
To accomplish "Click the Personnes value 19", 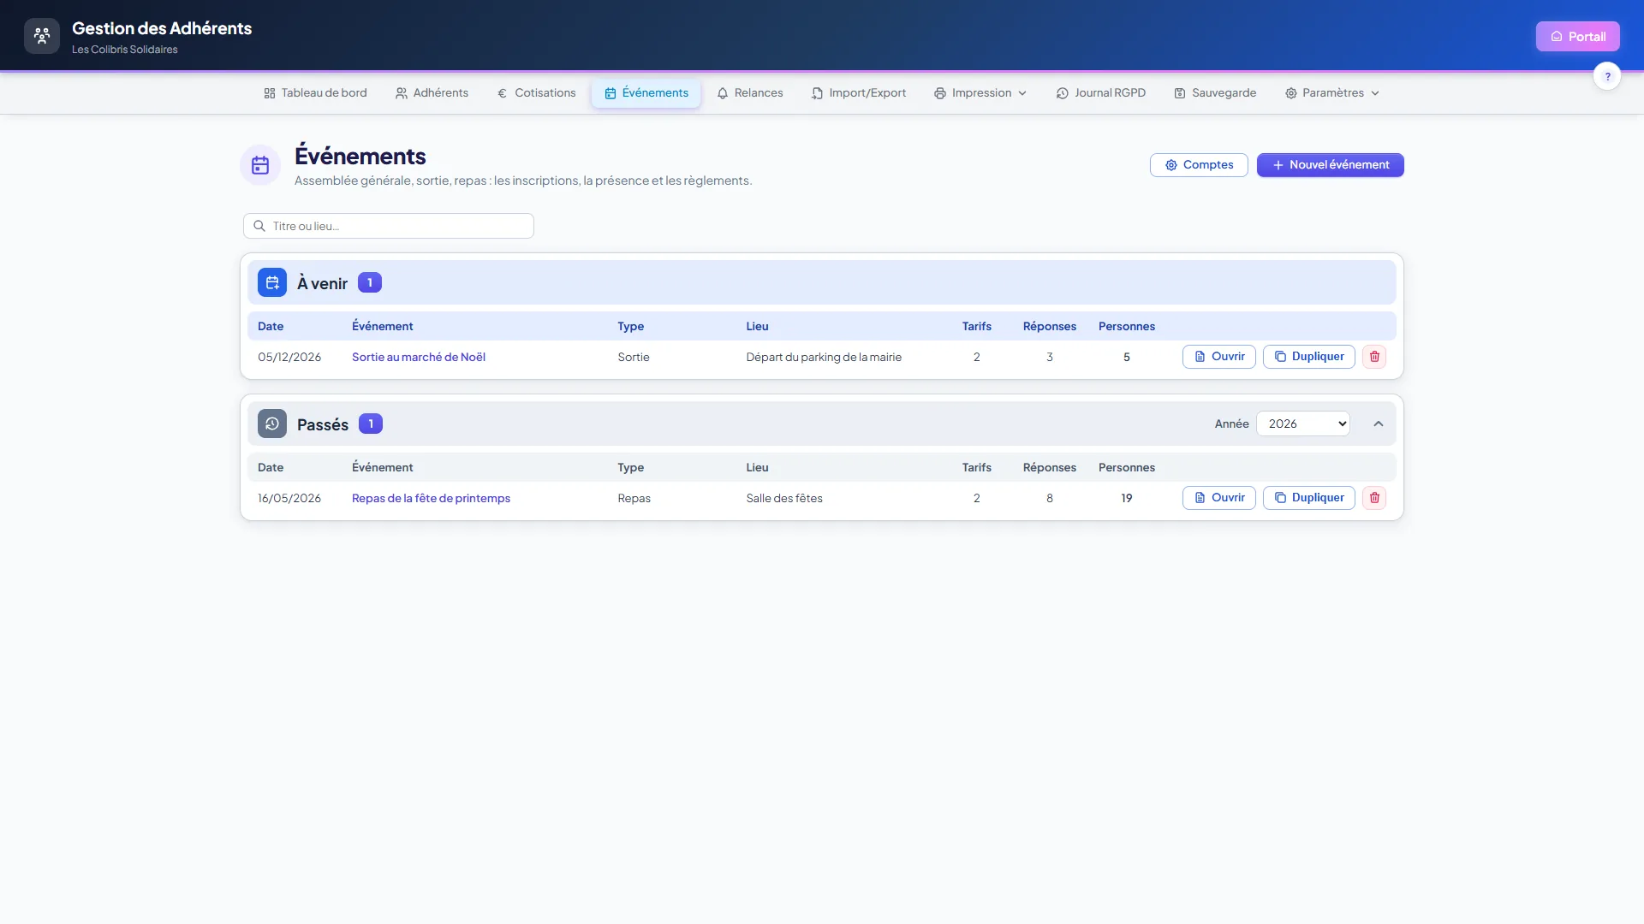I will tap(1127, 498).
